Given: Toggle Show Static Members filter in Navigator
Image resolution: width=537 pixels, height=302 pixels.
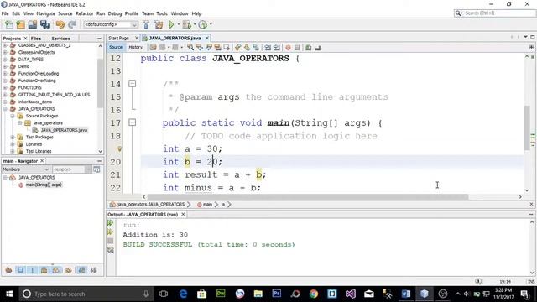Looking at the screenshot, I should click(x=33, y=270).
